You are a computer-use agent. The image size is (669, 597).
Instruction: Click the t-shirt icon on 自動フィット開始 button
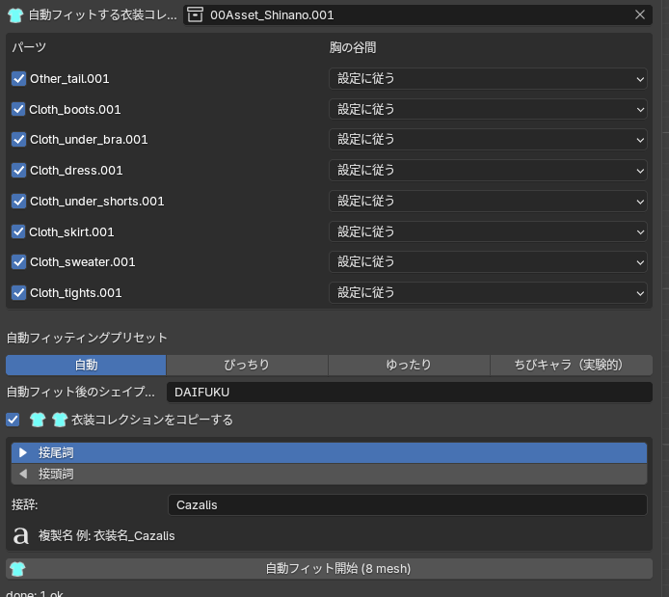pyautogui.click(x=17, y=569)
